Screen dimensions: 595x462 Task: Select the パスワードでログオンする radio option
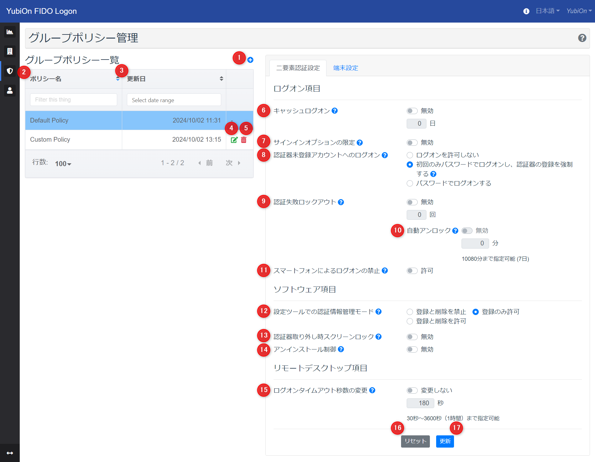tap(410, 183)
